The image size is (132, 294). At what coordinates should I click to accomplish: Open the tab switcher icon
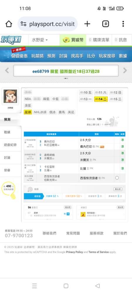pyautogui.click(x=106, y=24)
